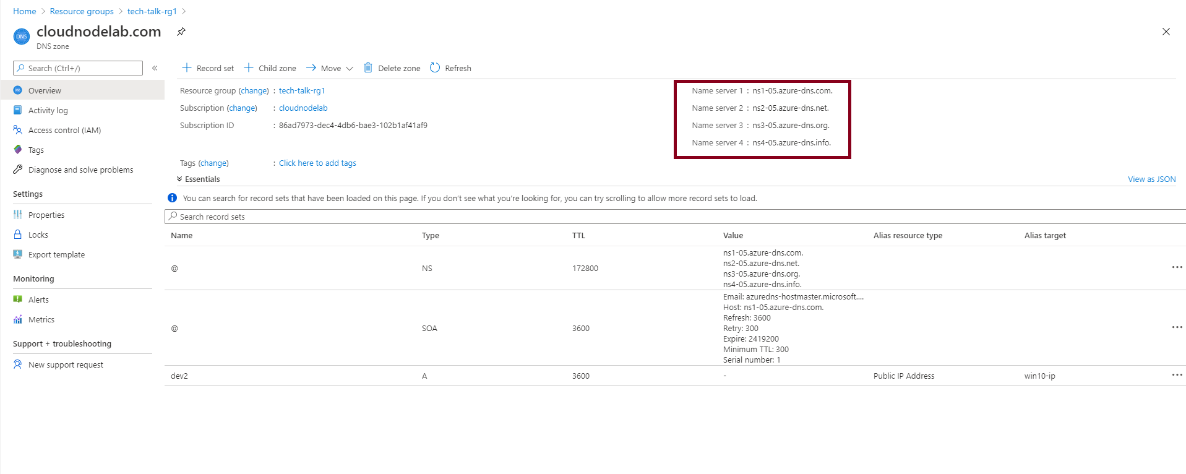The width and height of the screenshot is (1186, 474).
Task: Click the Tags icon in the sidebar
Action: pyautogui.click(x=18, y=150)
